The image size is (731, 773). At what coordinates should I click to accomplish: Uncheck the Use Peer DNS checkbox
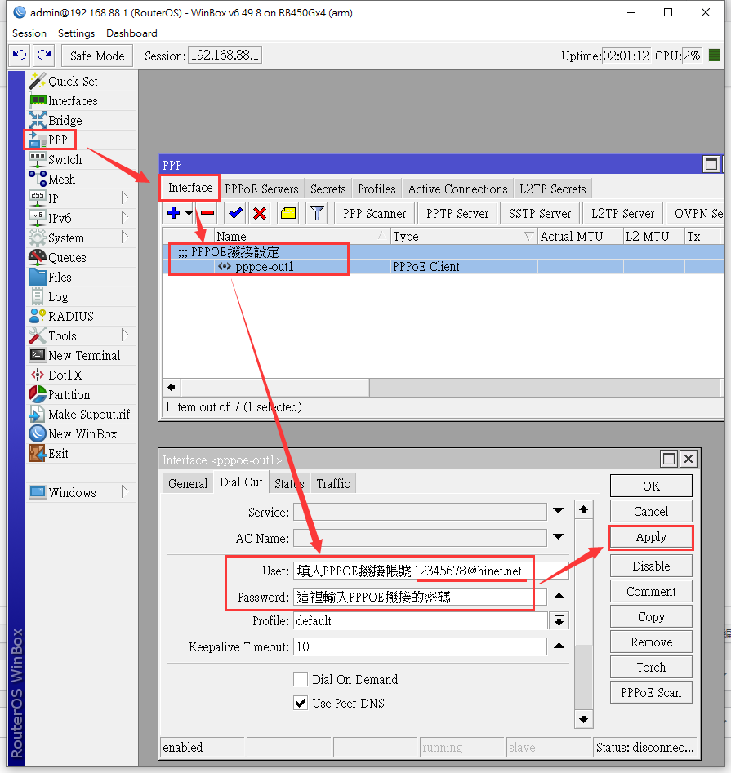(x=301, y=703)
